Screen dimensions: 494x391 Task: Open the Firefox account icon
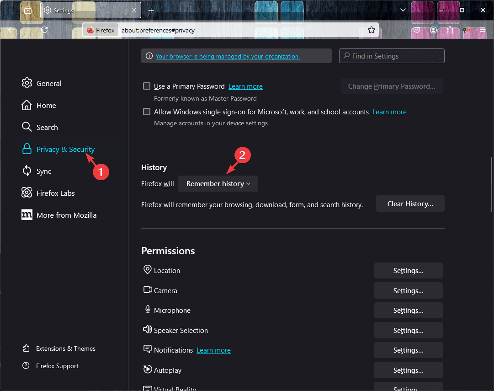[434, 30]
